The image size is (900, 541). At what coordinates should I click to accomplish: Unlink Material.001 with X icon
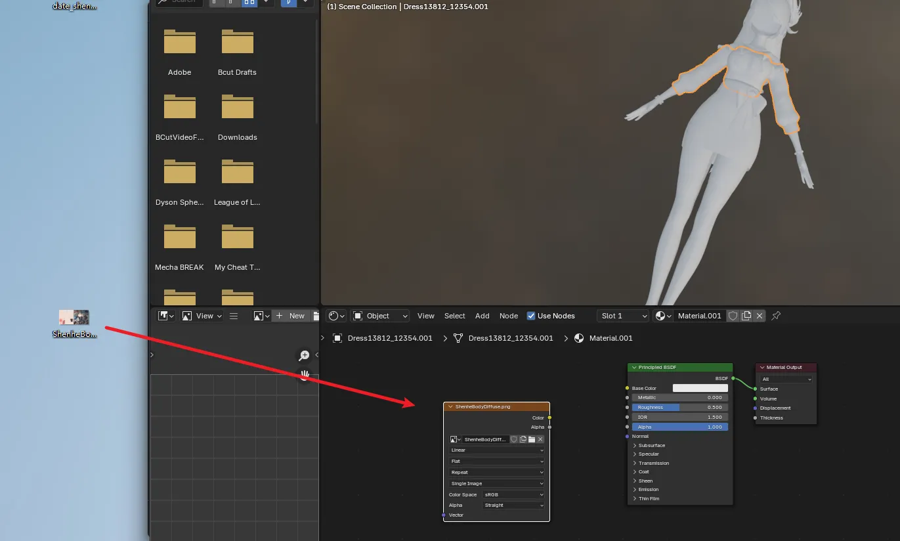coord(760,316)
